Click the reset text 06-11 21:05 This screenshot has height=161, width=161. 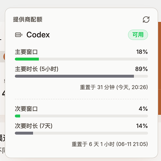[x=132, y=144]
